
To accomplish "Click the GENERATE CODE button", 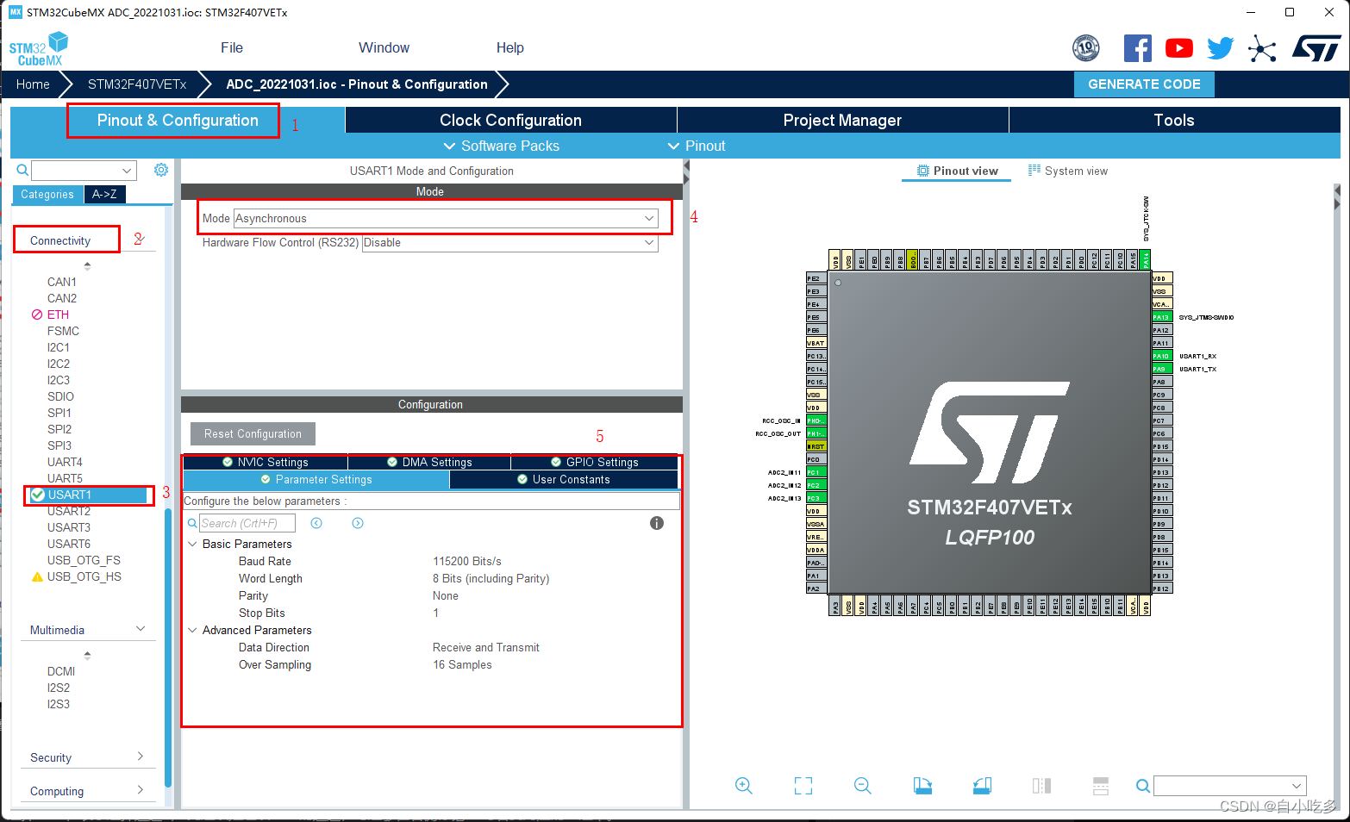I will point(1144,84).
